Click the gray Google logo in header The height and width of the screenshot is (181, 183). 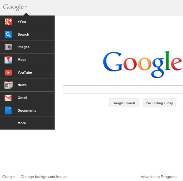point(13,7)
